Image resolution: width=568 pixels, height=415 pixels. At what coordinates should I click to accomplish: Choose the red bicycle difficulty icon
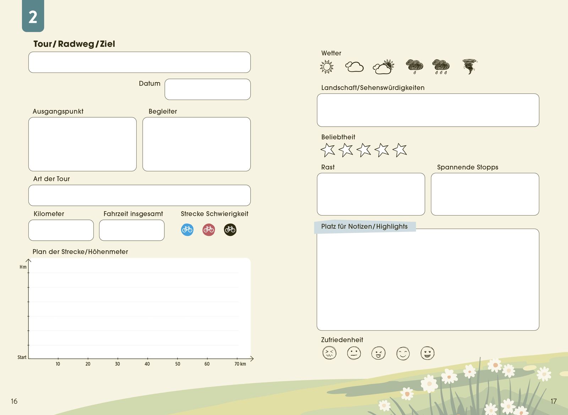209,230
